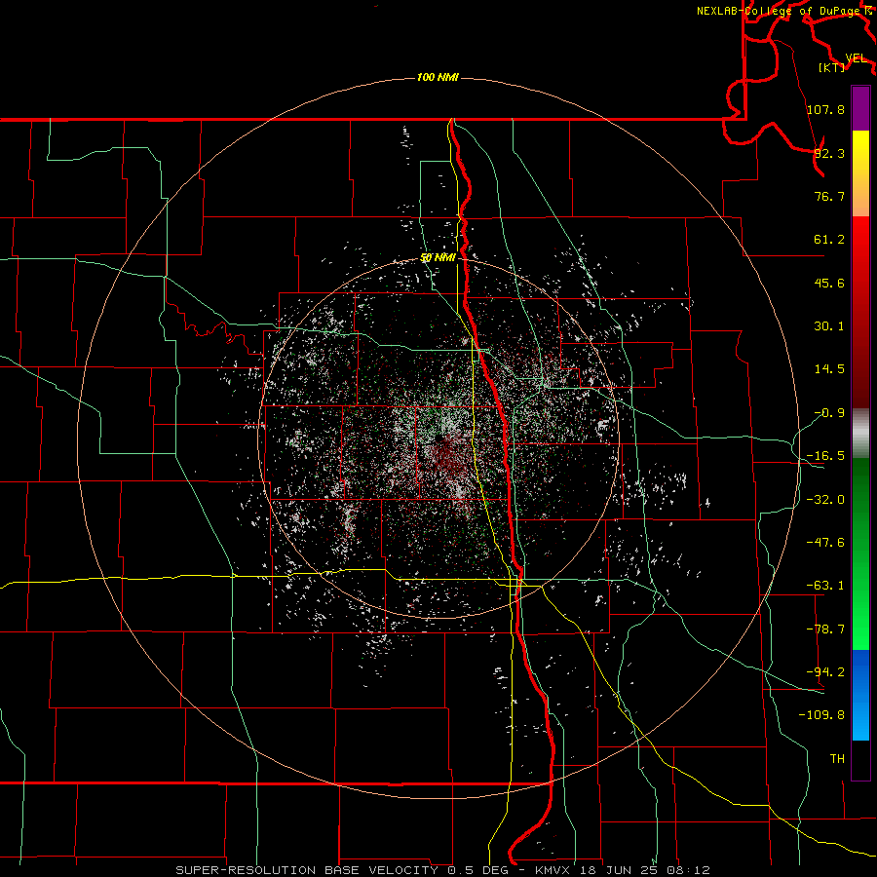The height and width of the screenshot is (877, 877).
Task: Click the -0.9 velocity scale value
Action: (829, 413)
